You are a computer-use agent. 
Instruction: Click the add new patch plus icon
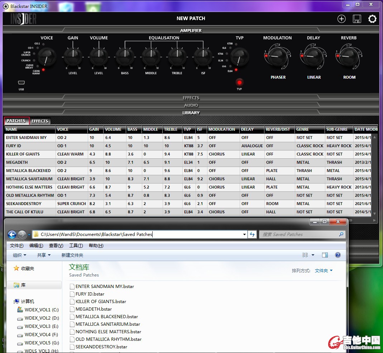tap(341, 19)
